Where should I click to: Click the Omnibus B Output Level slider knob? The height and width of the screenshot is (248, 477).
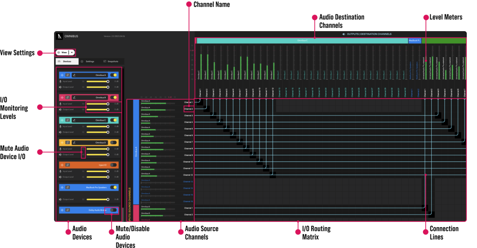(x=108, y=110)
